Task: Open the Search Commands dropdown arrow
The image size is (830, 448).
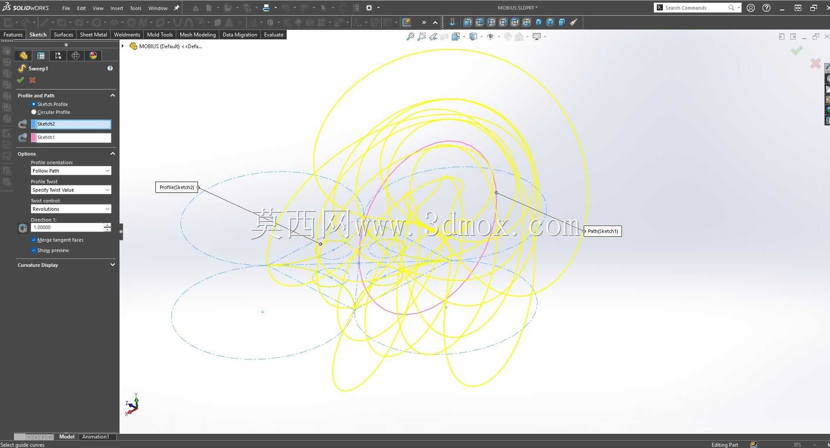Action: (739, 8)
